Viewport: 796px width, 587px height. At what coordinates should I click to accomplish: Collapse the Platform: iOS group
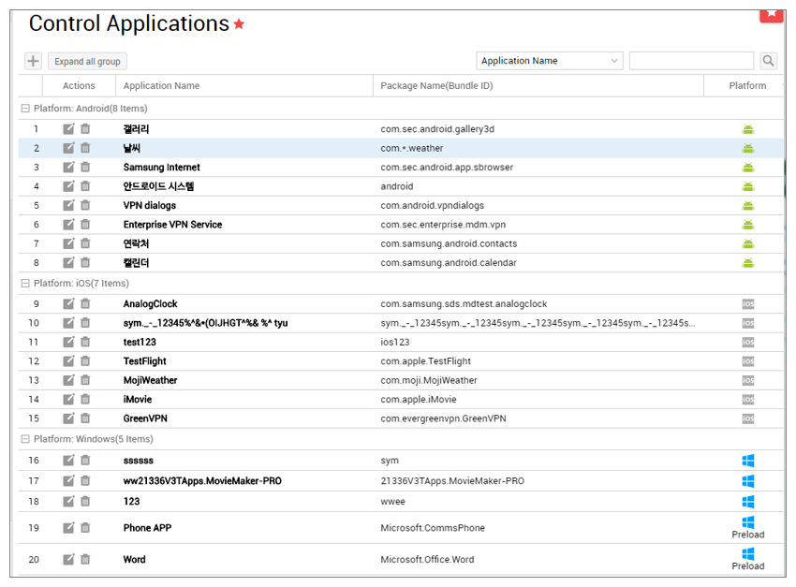point(25,283)
